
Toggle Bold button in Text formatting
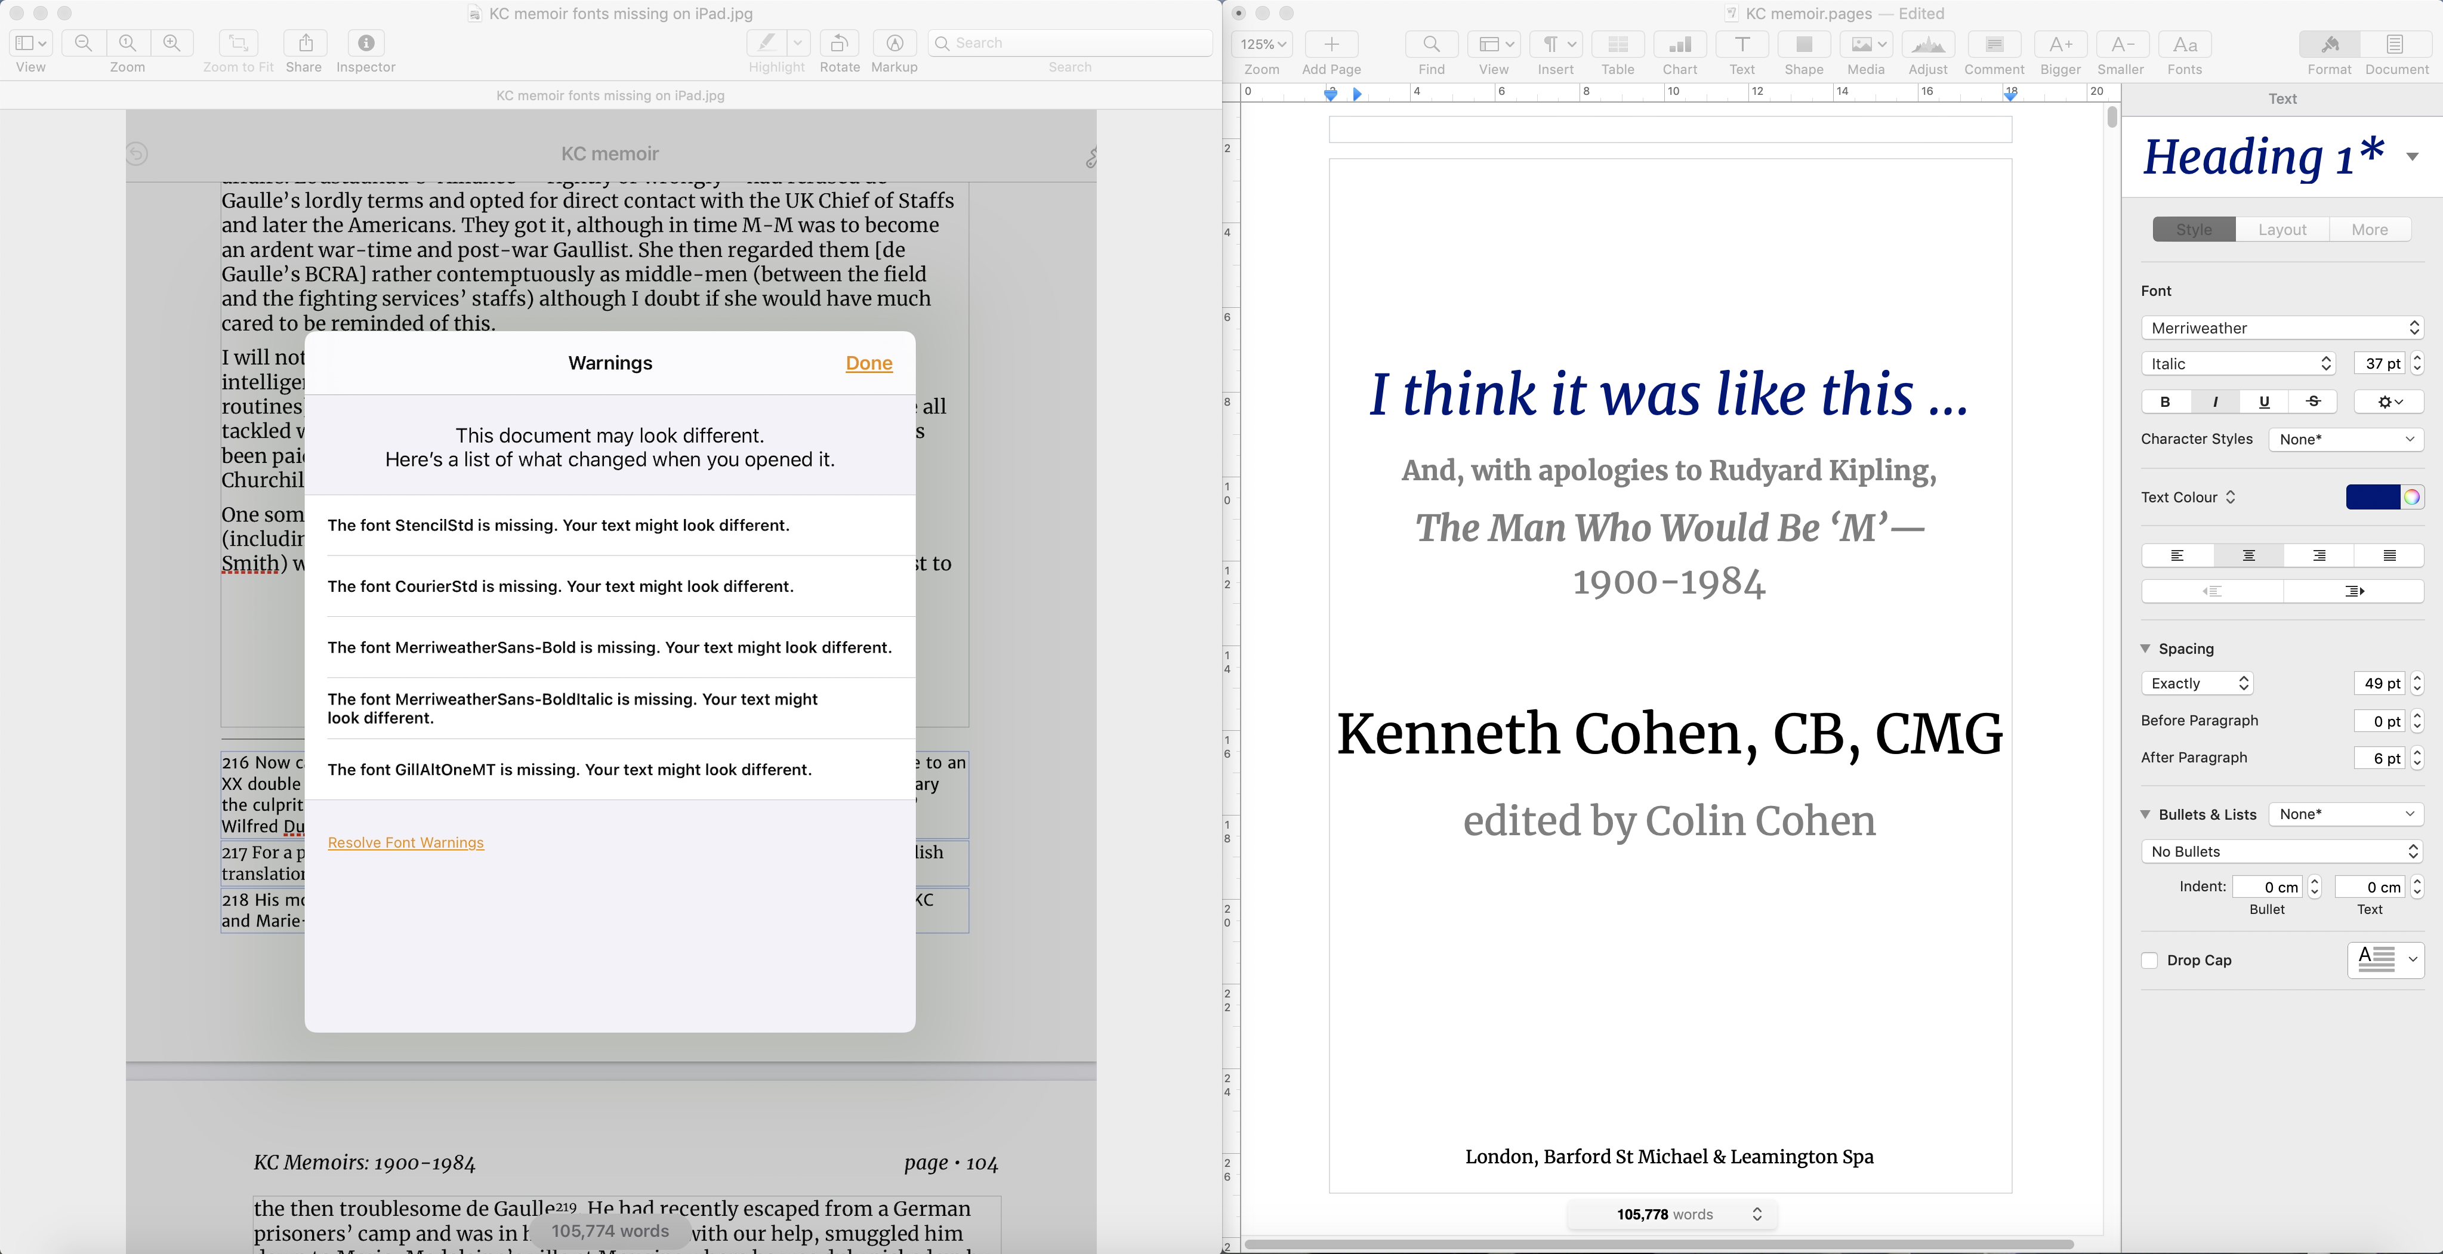tap(2166, 401)
